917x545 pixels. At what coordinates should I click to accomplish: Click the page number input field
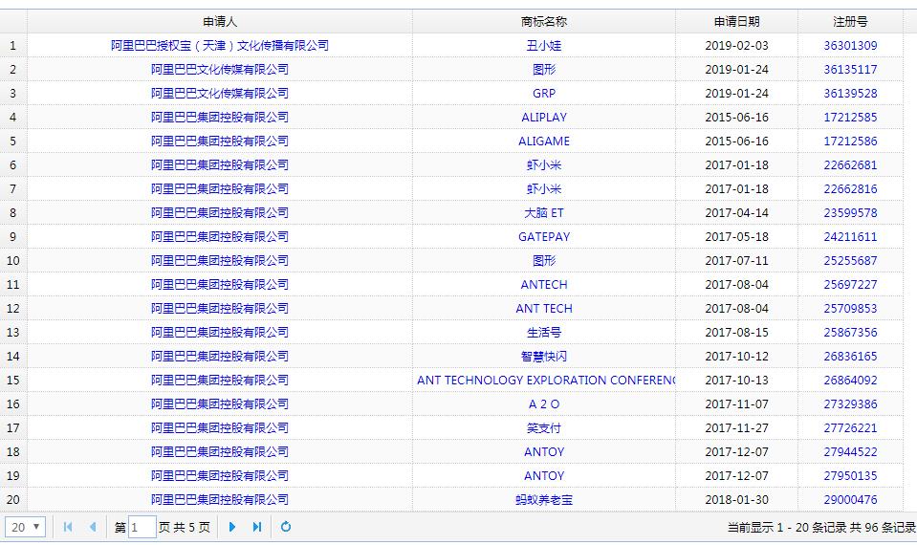[142, 527]
